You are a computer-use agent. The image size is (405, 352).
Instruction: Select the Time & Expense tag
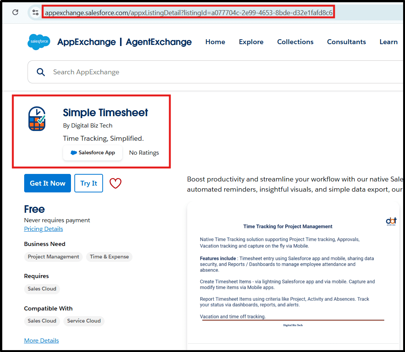[x=109, y=257]
